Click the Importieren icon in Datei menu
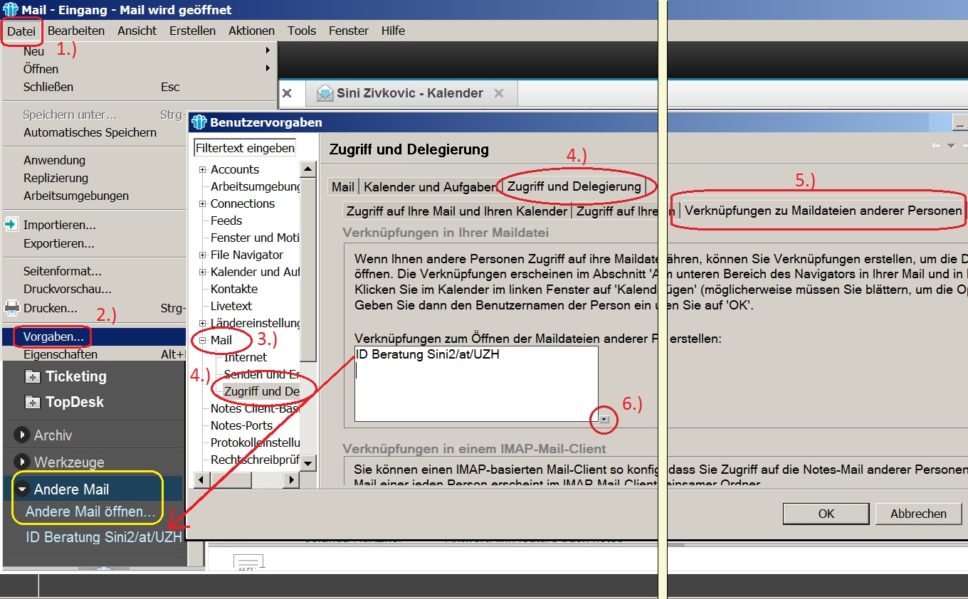 (11, 225)
